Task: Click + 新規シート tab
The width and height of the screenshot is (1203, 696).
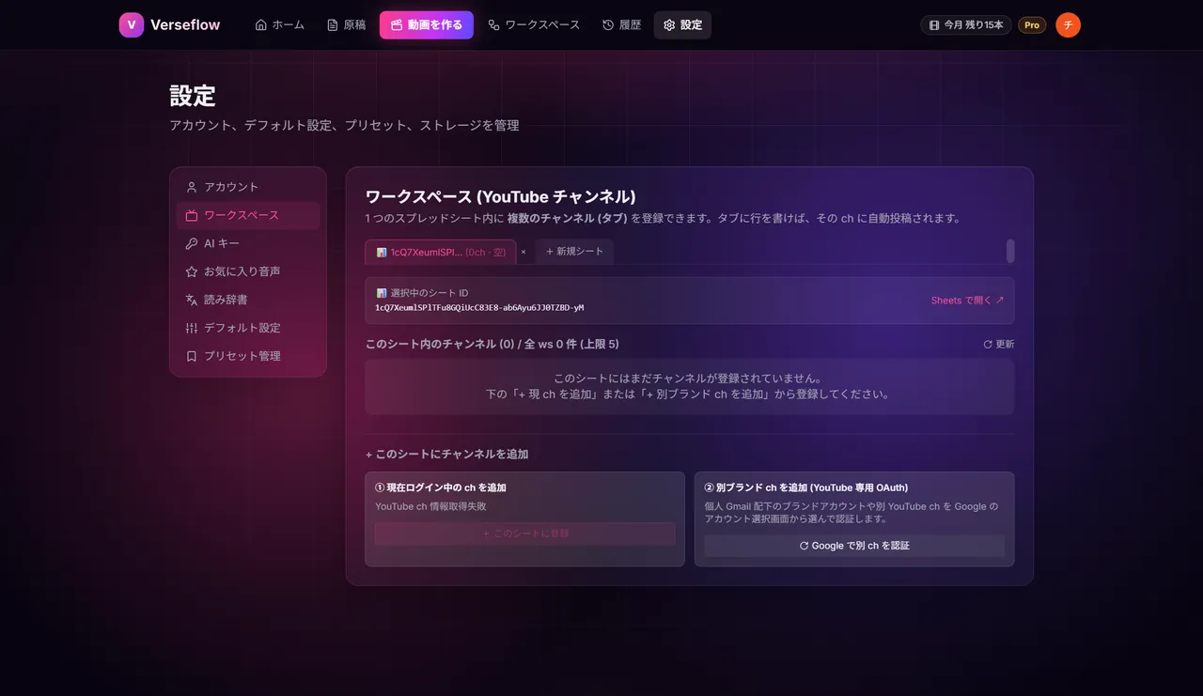Action: pyautogui.click(x=574, y=252)
